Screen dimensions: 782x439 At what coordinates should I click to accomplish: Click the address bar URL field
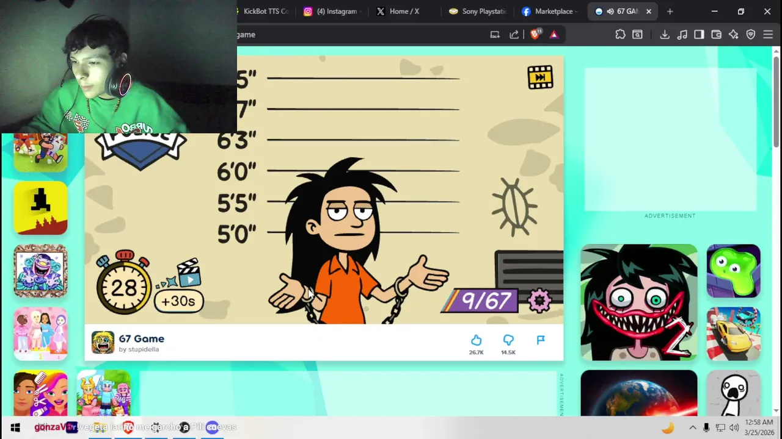click(x=359, y=35)
